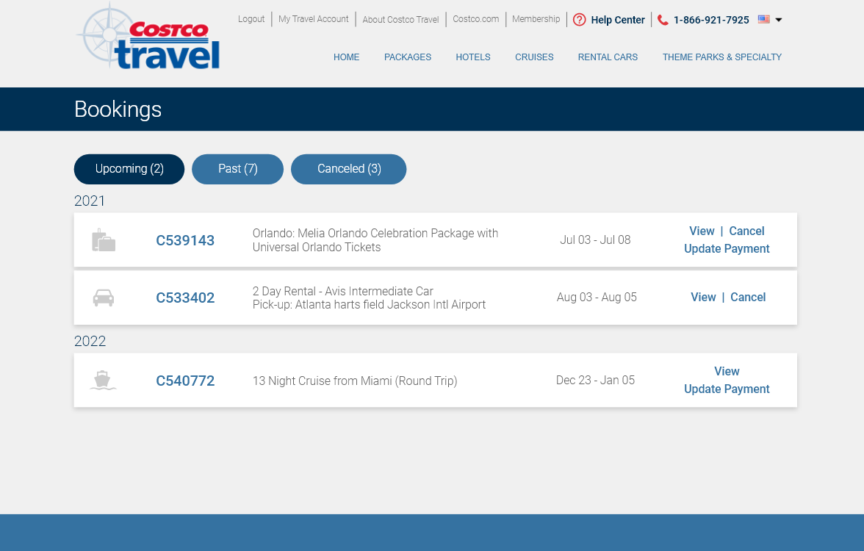
Task: Go to HOME in the navigation menu
Action: pos(347,57)
